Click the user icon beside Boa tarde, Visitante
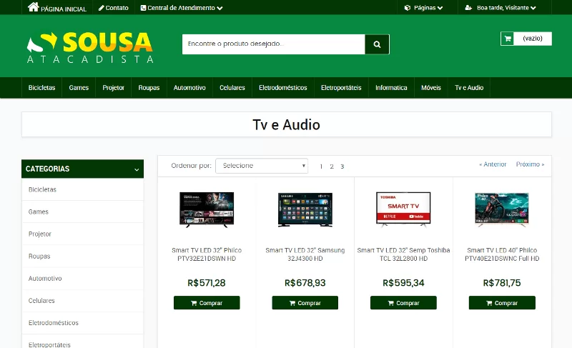572x348 pixels. [x=468, y=8]
